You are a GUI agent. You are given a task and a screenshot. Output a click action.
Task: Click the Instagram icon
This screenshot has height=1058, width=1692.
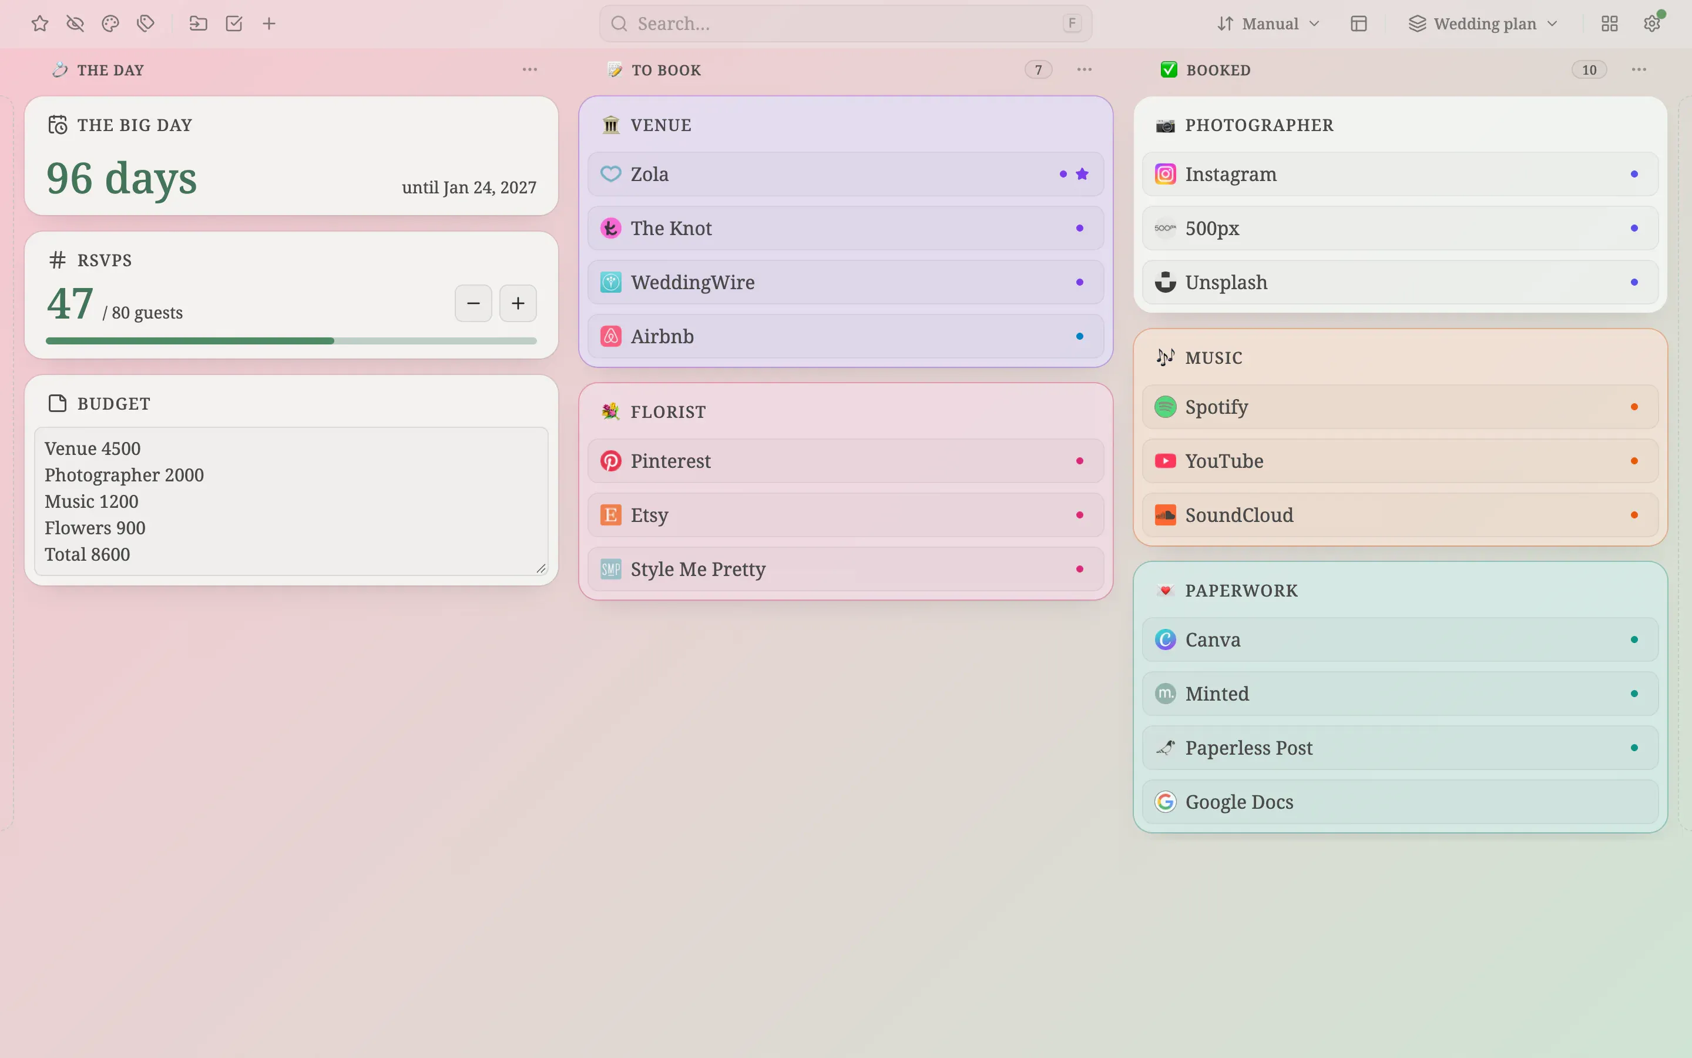tap(1166, 174)
